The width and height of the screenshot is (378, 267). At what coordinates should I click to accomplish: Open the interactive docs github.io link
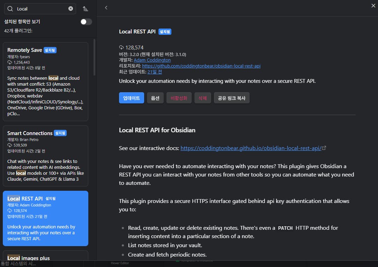point(251,148)
